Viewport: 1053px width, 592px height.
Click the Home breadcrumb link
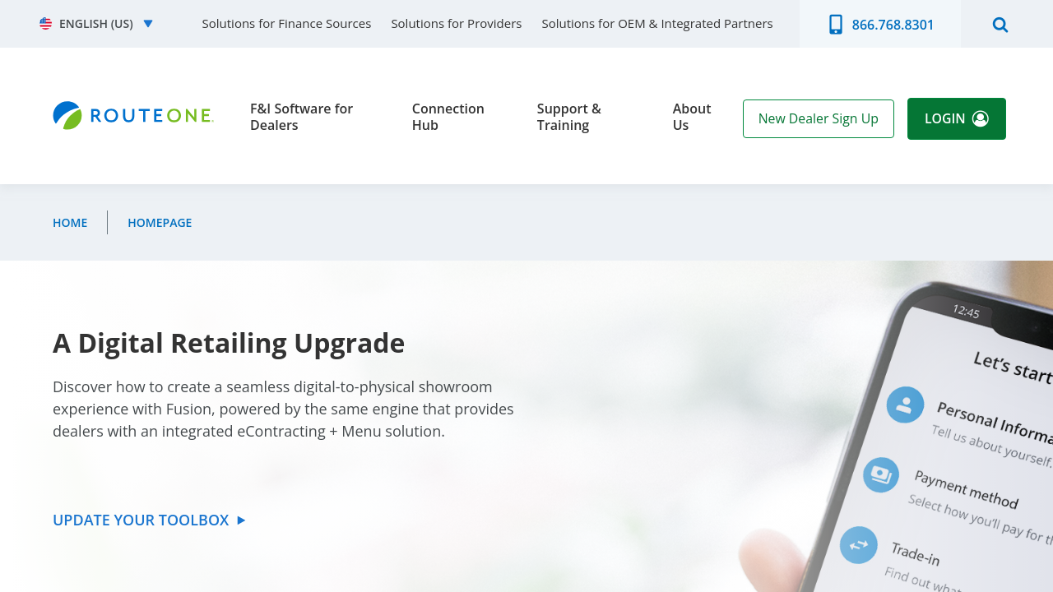[x=70, y=223]
